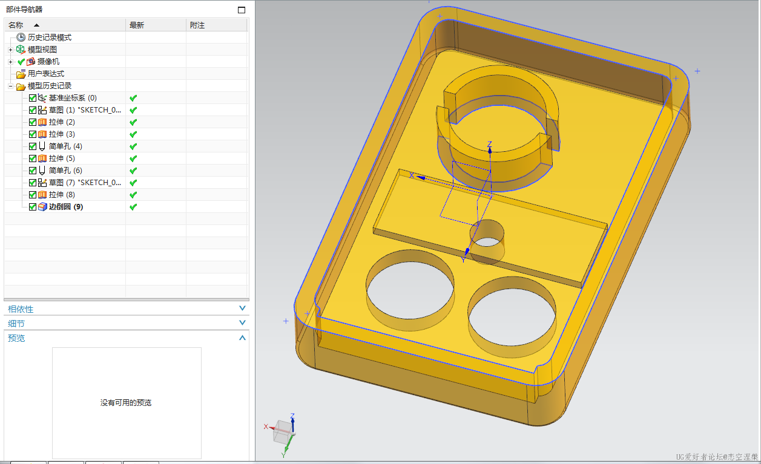Click the status checkmark for 简单孔 (6)
761x464 pixels.
[133, 171]
